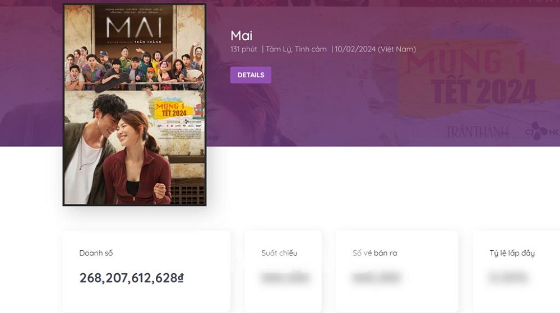Click the blurred Suất chiếu value
Viewport: 560px width, 313px height.
(284, 278)
